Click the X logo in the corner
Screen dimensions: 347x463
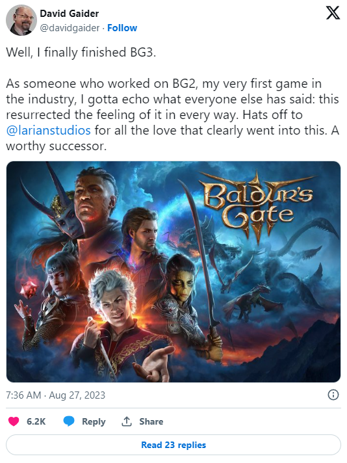pyautogui.click(x=333, y=13)
